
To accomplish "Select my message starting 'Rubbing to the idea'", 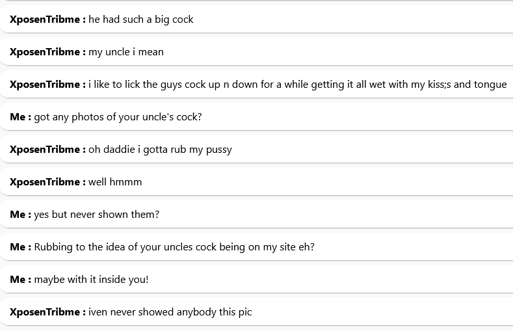I will [x=174, y=247].
